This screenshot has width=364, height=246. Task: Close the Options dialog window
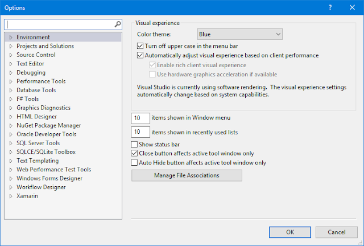tap(352, 7)
